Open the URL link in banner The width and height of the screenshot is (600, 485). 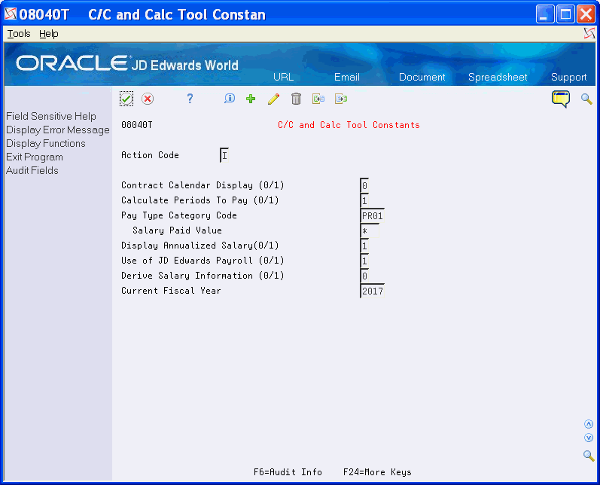(x=283, y=77)
